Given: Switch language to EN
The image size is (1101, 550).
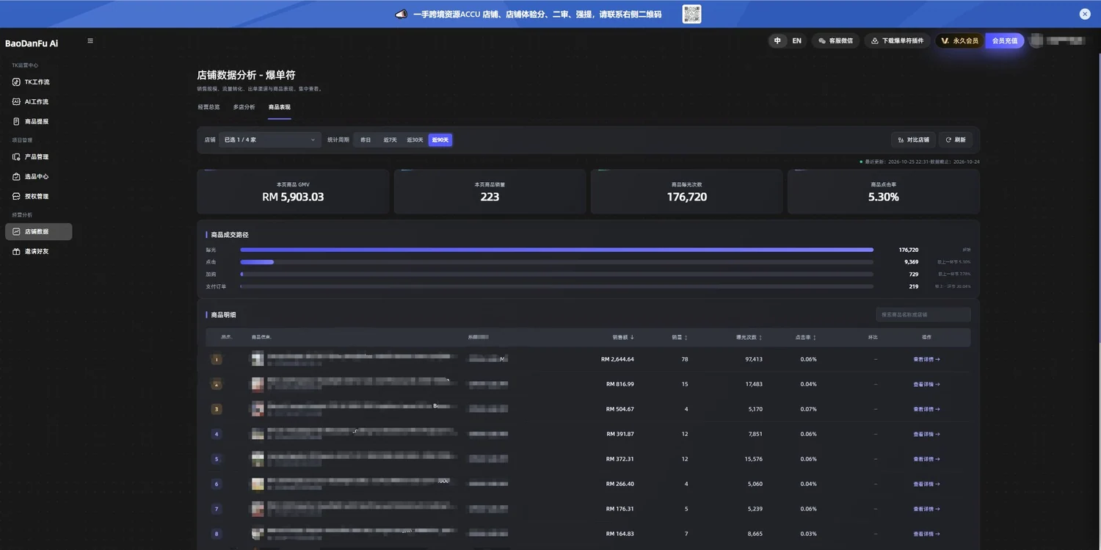Looking at the screenshot, I should tap(796, 41).
